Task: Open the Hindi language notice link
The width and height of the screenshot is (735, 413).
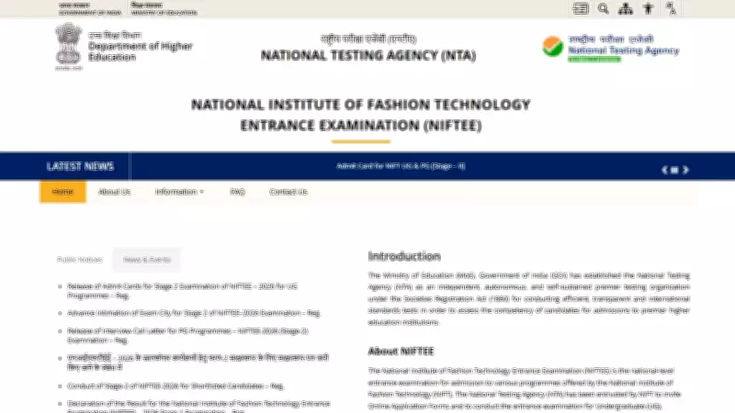Action: click(x=198, y=363)
